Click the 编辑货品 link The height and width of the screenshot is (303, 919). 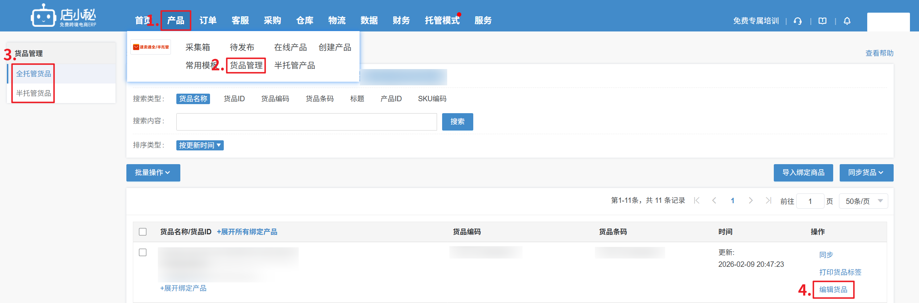point(833,290)
